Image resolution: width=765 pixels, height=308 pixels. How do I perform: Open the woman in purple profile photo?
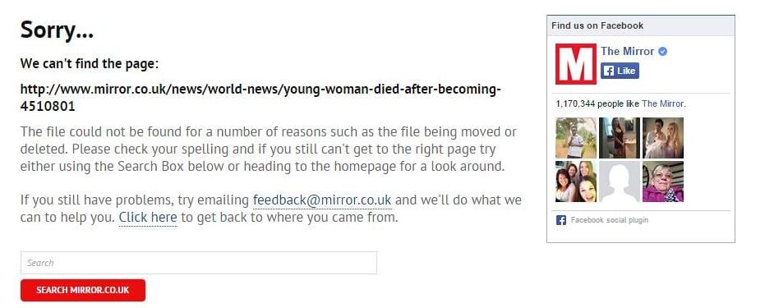pyautogui.click(x=662, y=182)
